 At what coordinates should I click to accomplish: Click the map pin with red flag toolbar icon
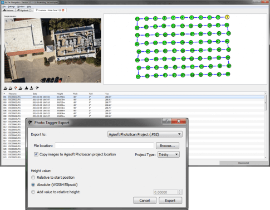(16, 88)
